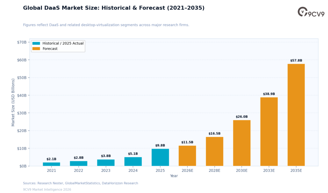Click the '2021' x-axis label
This screenshot has height=193, width=328.
pos(52,170)
